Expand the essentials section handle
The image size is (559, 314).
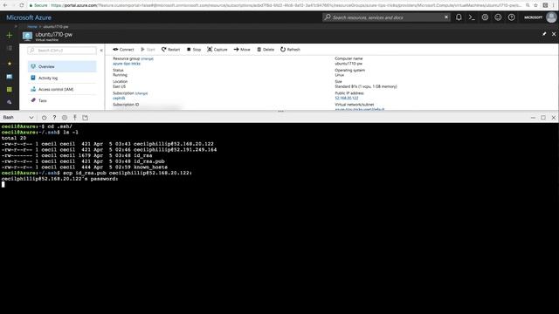point(280,112)
